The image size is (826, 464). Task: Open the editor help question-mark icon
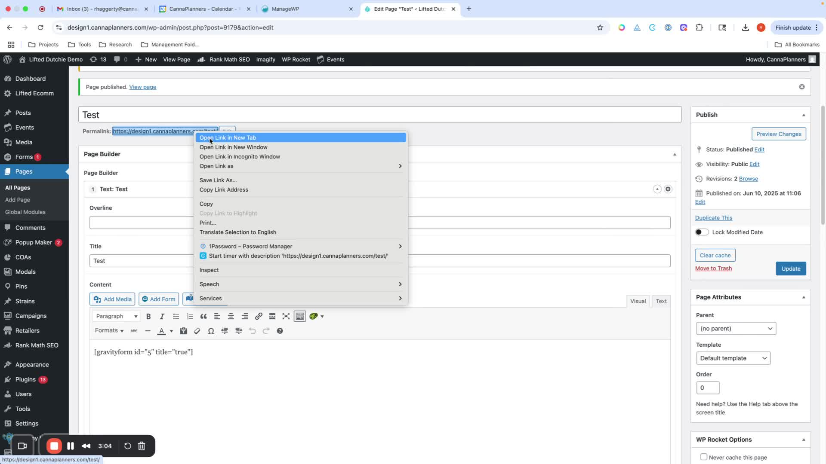tap(280, 331)
